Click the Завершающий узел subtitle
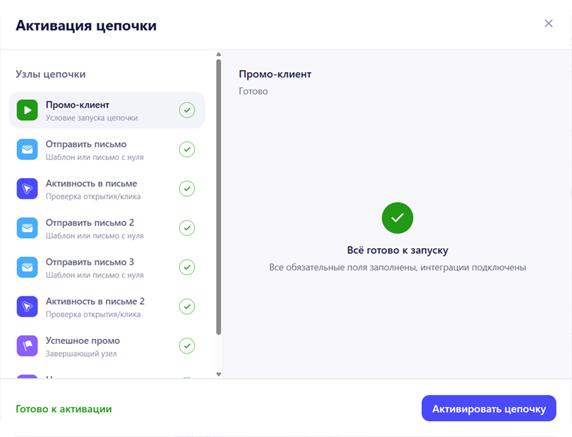The height and width of the screenshot is (437, 572). tap(81, 354)
